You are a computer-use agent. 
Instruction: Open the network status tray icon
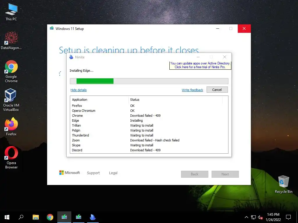[253, 217]
